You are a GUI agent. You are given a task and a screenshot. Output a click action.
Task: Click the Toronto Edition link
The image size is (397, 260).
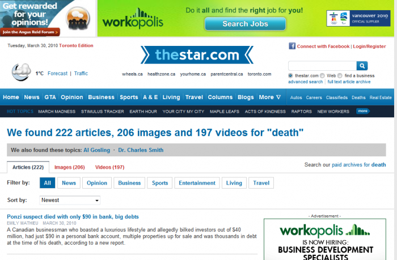(76, 45)
